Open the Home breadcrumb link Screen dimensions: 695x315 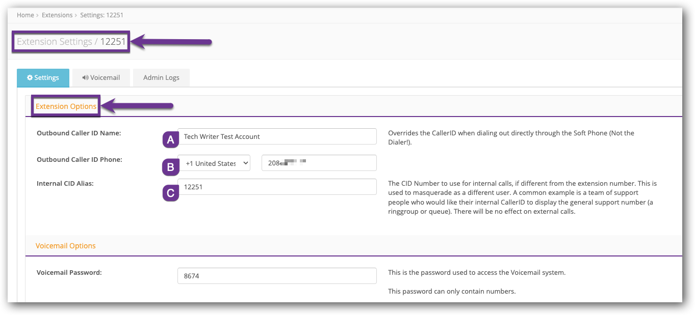25,15
